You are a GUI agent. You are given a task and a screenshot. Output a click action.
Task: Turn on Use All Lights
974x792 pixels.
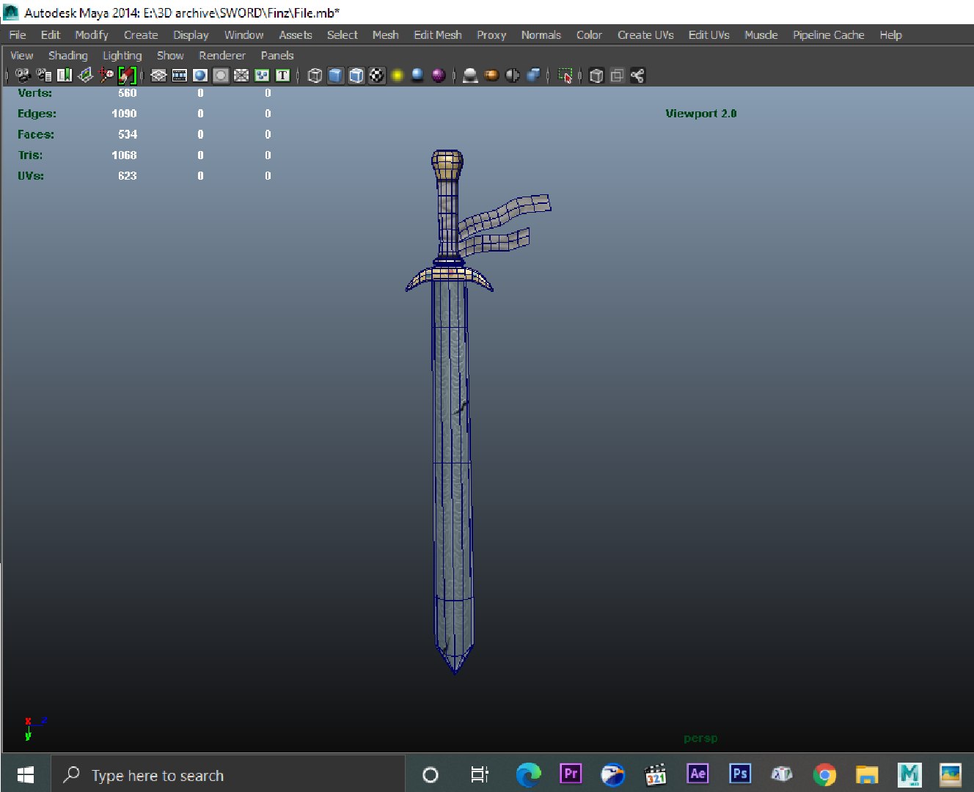tap(397, 76)
